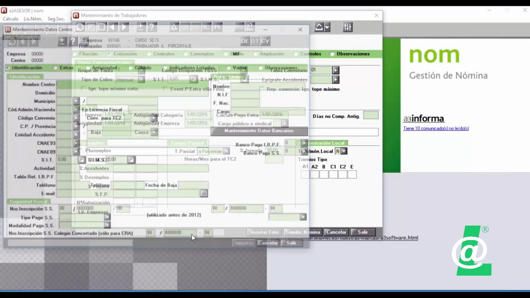Click the sliders settings icon in Trabajadores window
Viewport: 530px width, 298px height.
coord(347,27)
